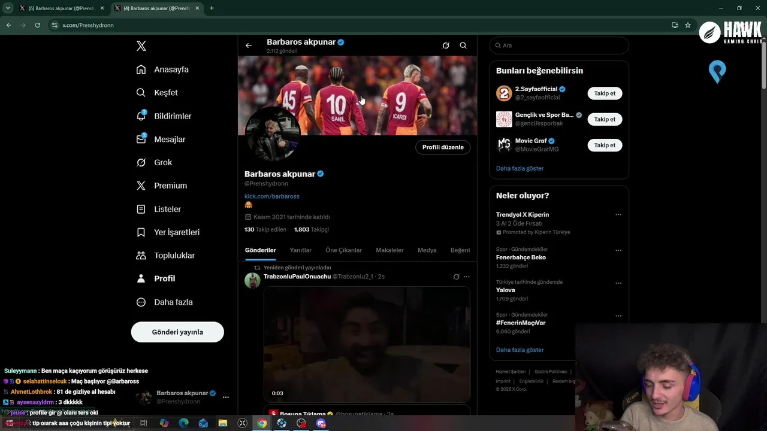Open Microsoft Edge in the taskbar

pyautogui.click(x=183, y=423)
